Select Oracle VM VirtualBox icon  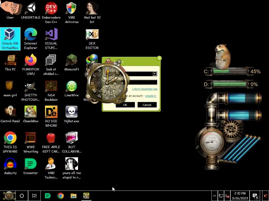coord(10,39)
